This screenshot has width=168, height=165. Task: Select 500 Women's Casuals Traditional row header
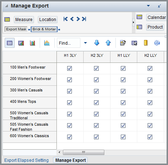(x=30, y=114)
